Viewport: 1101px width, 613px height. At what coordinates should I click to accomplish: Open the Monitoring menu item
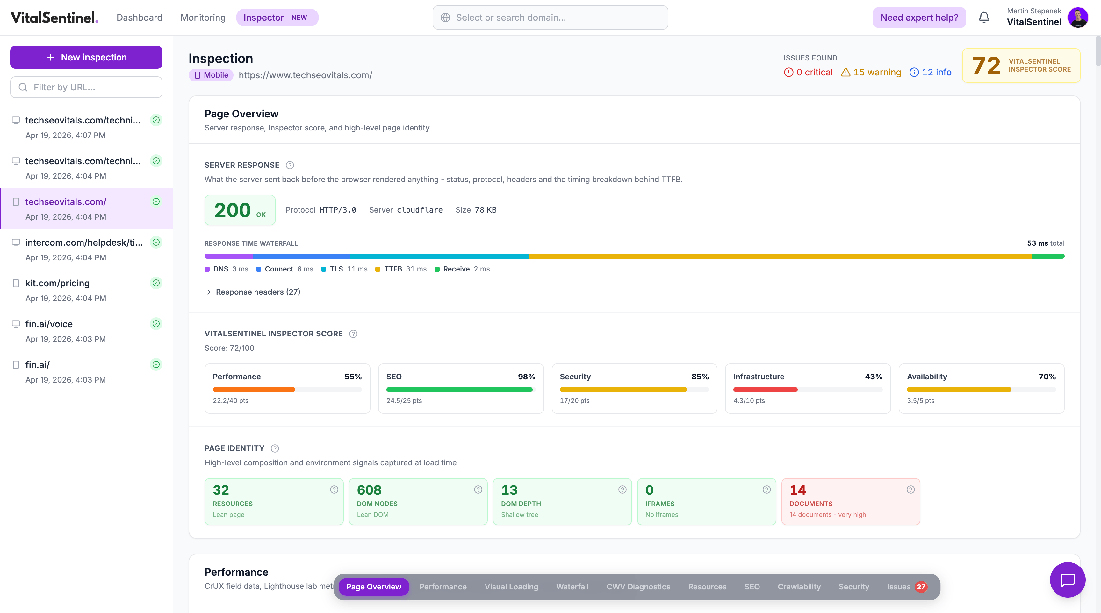pos(203,18)
